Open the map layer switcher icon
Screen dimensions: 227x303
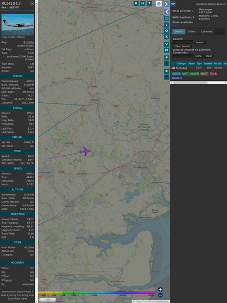pyautogui.click(x=159, y=3)
